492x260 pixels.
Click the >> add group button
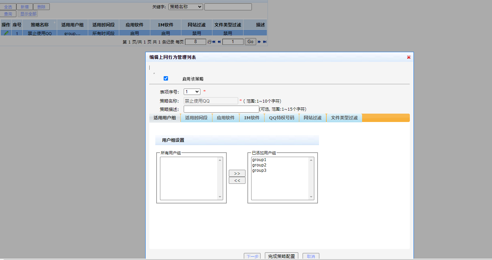[237, 173]
